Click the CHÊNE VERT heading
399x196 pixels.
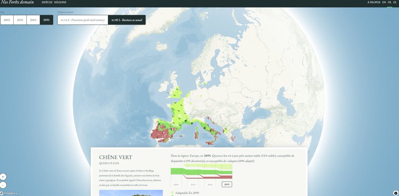tap(116, 157)
